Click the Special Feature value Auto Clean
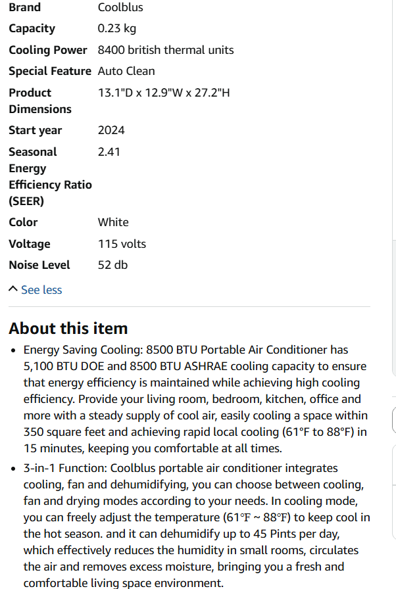Screen dimensions: 396x589 coord(126,71)
